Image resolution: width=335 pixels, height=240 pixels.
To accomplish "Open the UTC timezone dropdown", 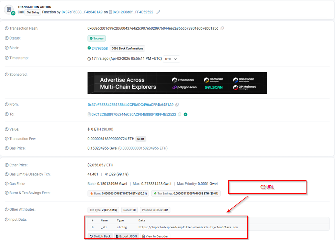I will 171,59.
